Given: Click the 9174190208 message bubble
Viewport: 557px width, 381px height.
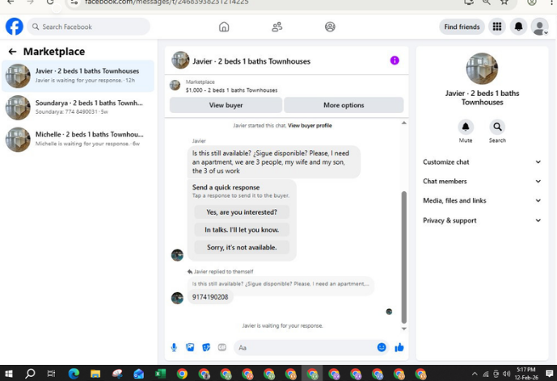Looking at the screenshot, I should [210, 297].
